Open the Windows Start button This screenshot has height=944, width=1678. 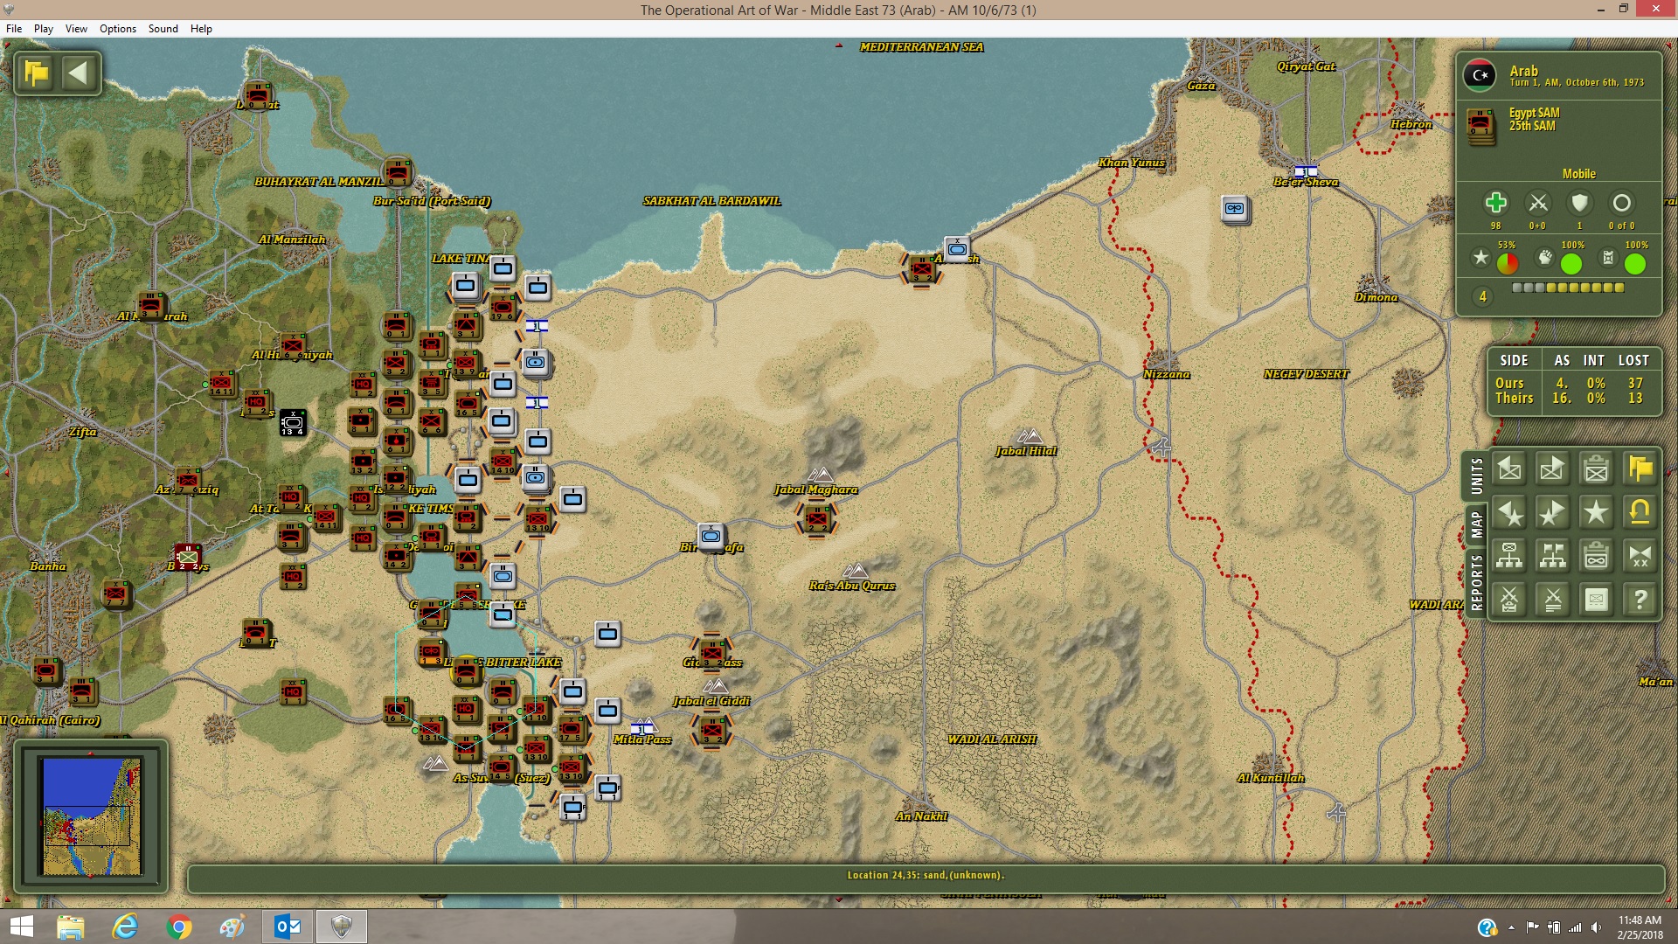[21, 927]
